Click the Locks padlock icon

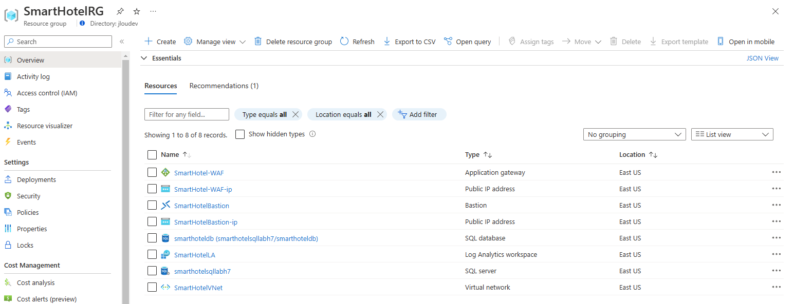(x=8, y=245)
